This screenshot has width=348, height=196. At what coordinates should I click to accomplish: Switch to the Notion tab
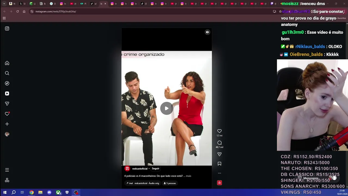(x=42, y=4)
